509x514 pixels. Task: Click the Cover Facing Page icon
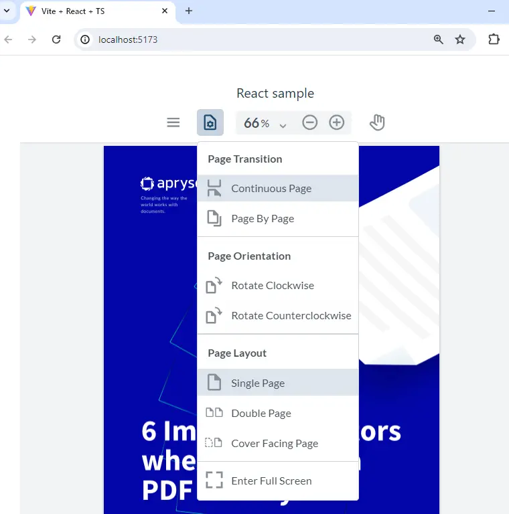214,442
